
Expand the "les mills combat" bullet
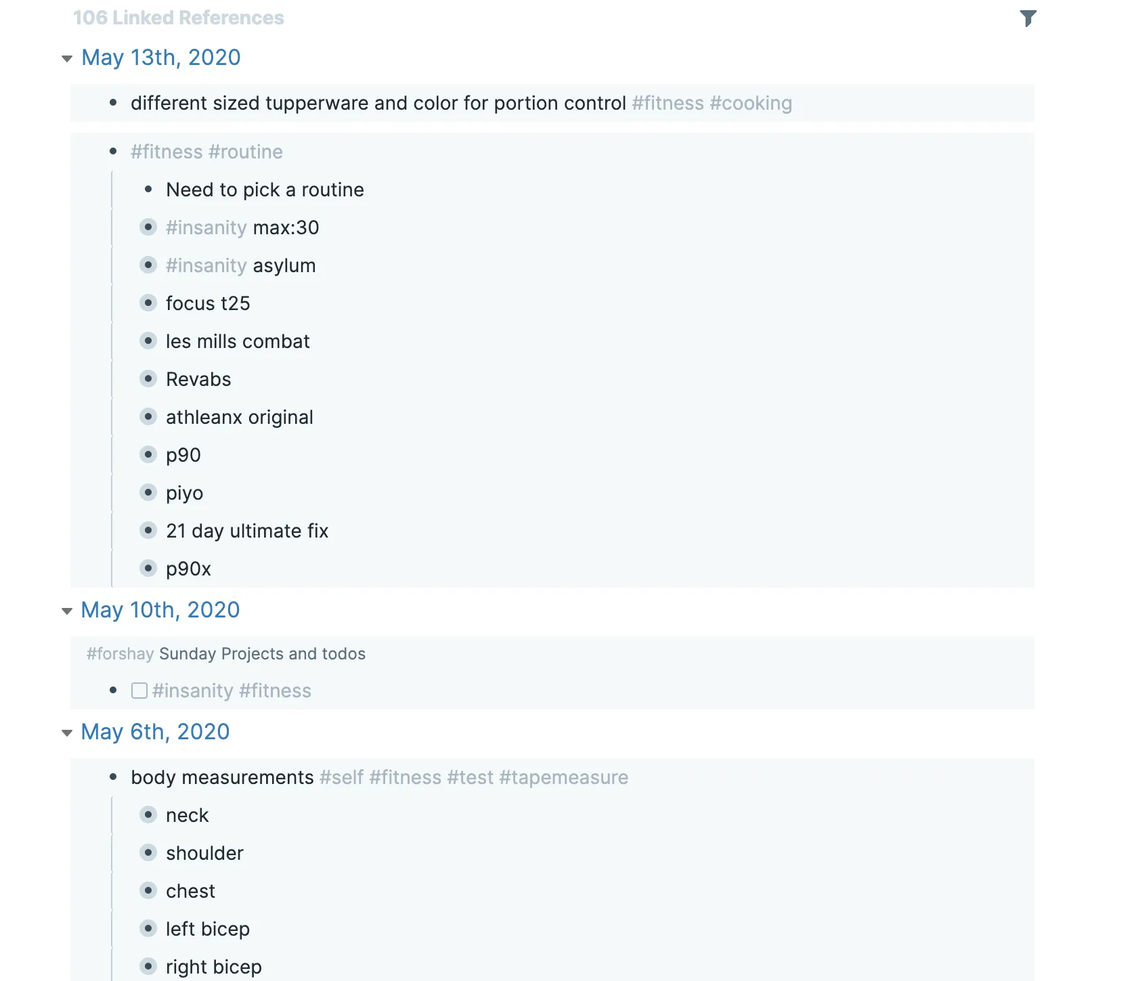[148, 341]
